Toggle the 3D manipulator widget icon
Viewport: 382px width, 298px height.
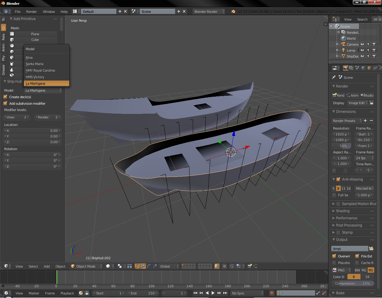coord(137,266)
